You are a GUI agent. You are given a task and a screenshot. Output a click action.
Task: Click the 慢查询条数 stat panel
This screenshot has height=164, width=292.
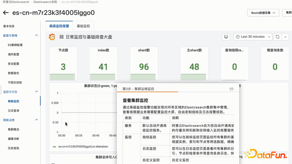tap(275, 64)
